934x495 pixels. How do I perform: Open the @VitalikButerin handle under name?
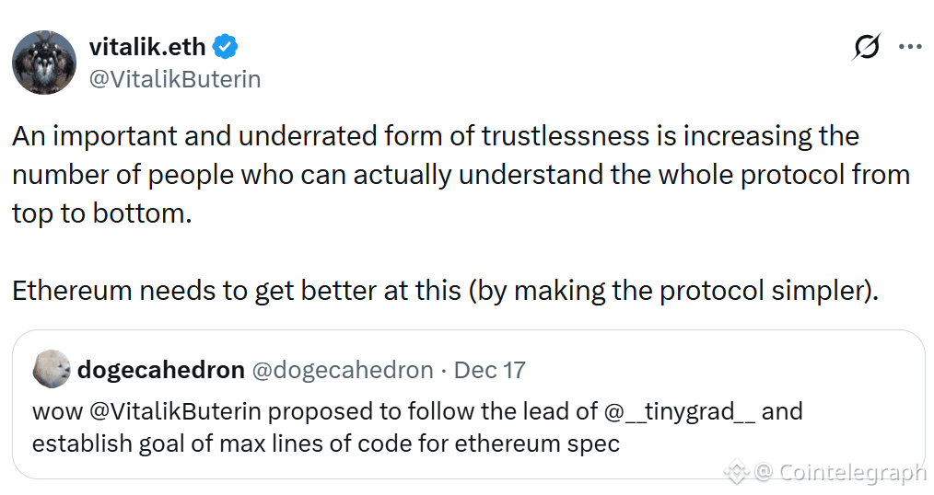tap(174, 79)
